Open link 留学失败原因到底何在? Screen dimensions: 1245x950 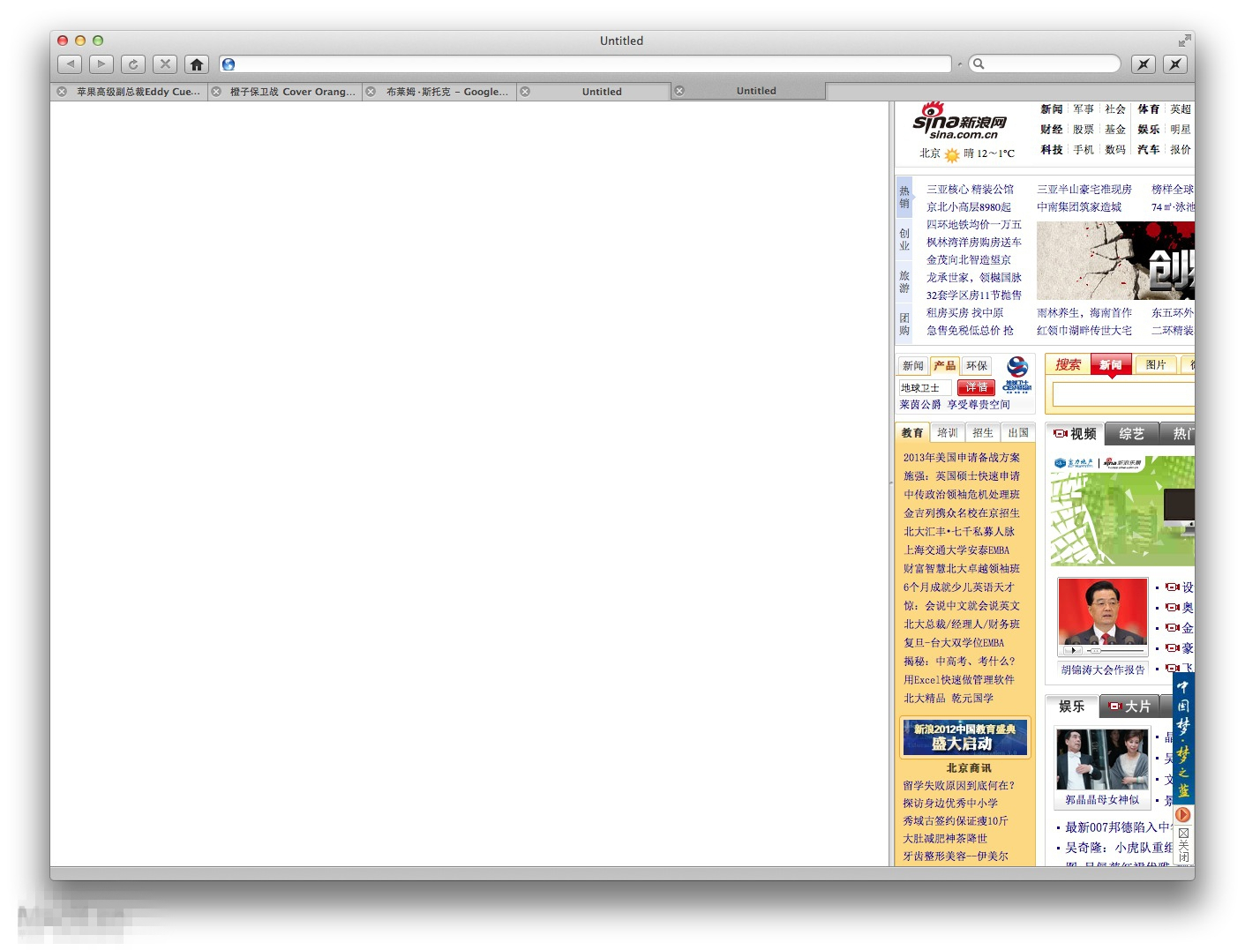958,786
